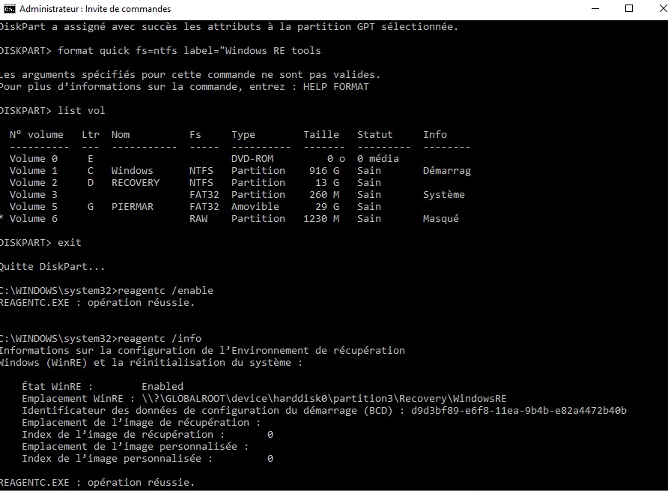Click '0 média' status of Volume 0
The width and height of the screenshot is (668, 491).
[x=378, y=158]
